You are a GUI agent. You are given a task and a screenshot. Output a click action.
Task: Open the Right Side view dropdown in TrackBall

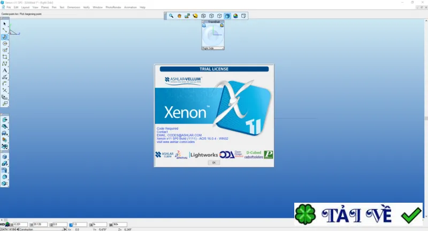(213, 48)
